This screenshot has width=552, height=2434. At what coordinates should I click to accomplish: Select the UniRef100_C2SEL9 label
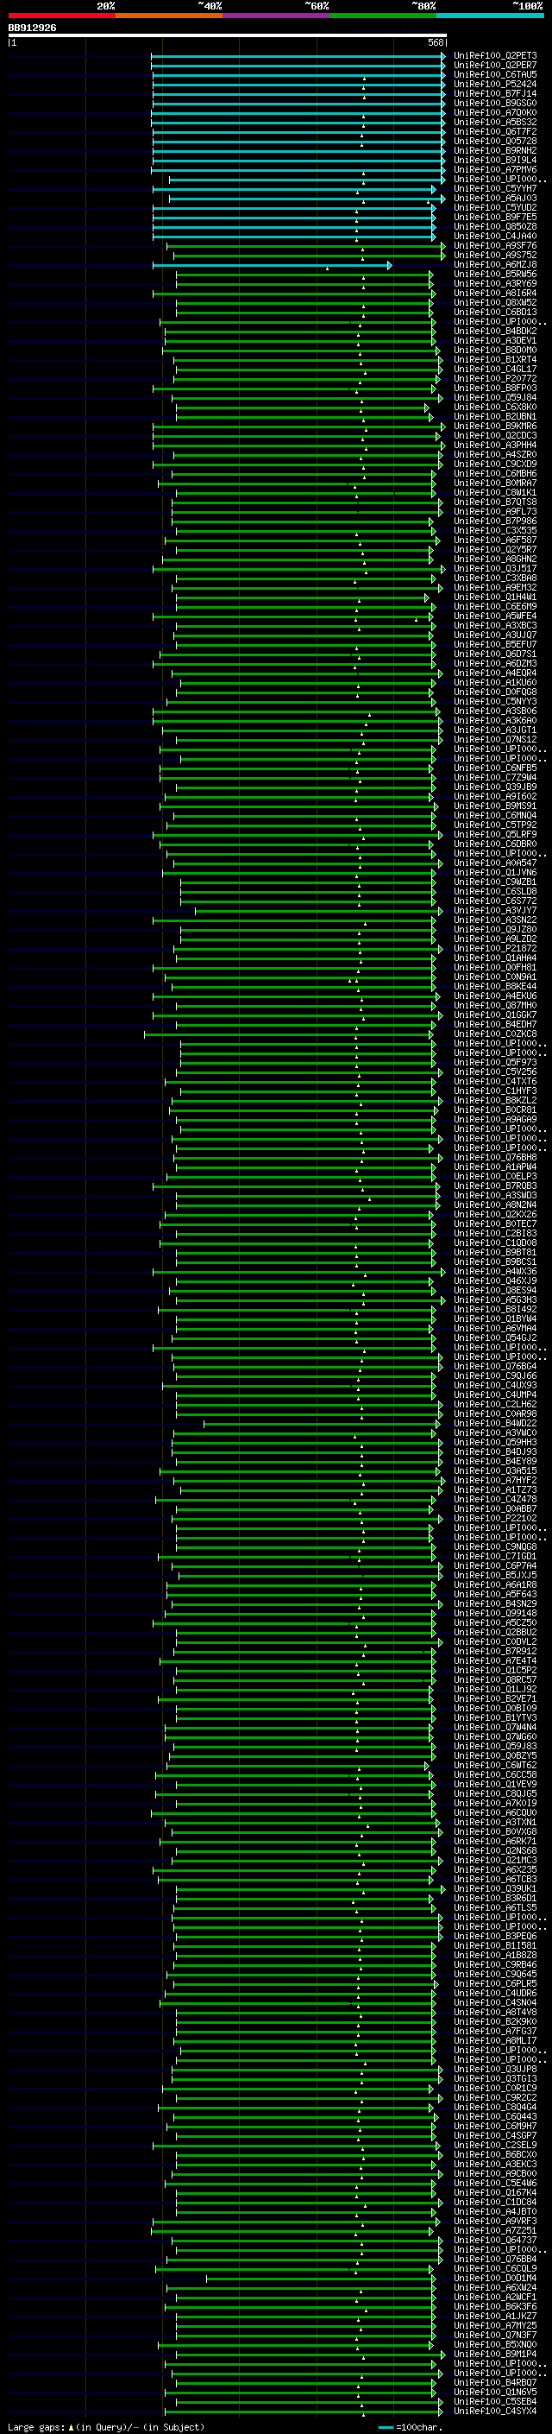coord(495,2146)
